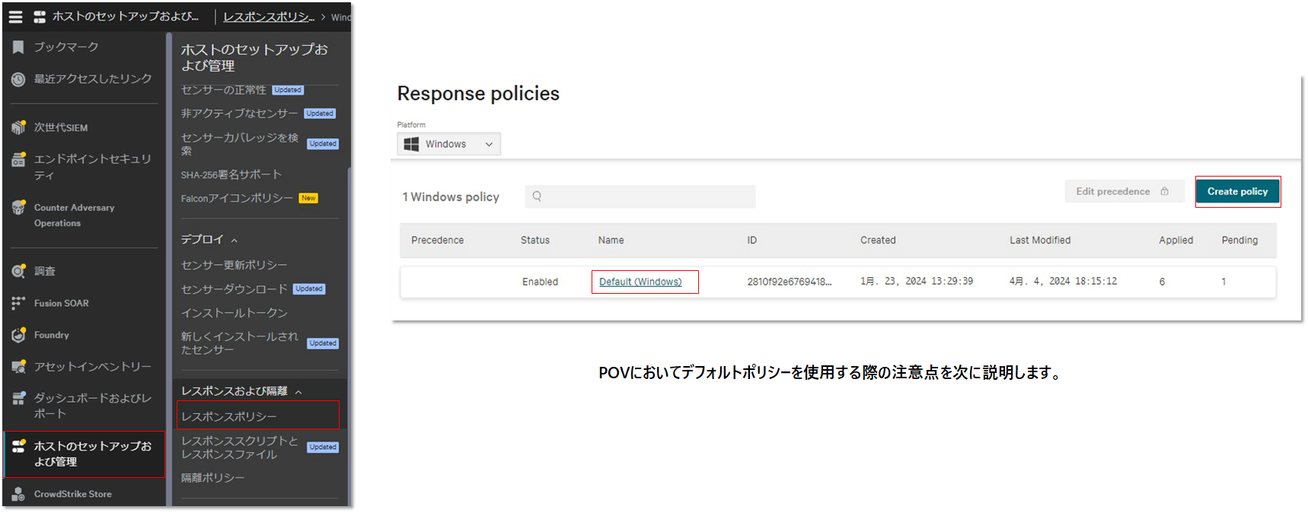The width and height of the screenshot is (1308, 513).
Task: Click the Last Modified column header
Action: coord(1040,240)
